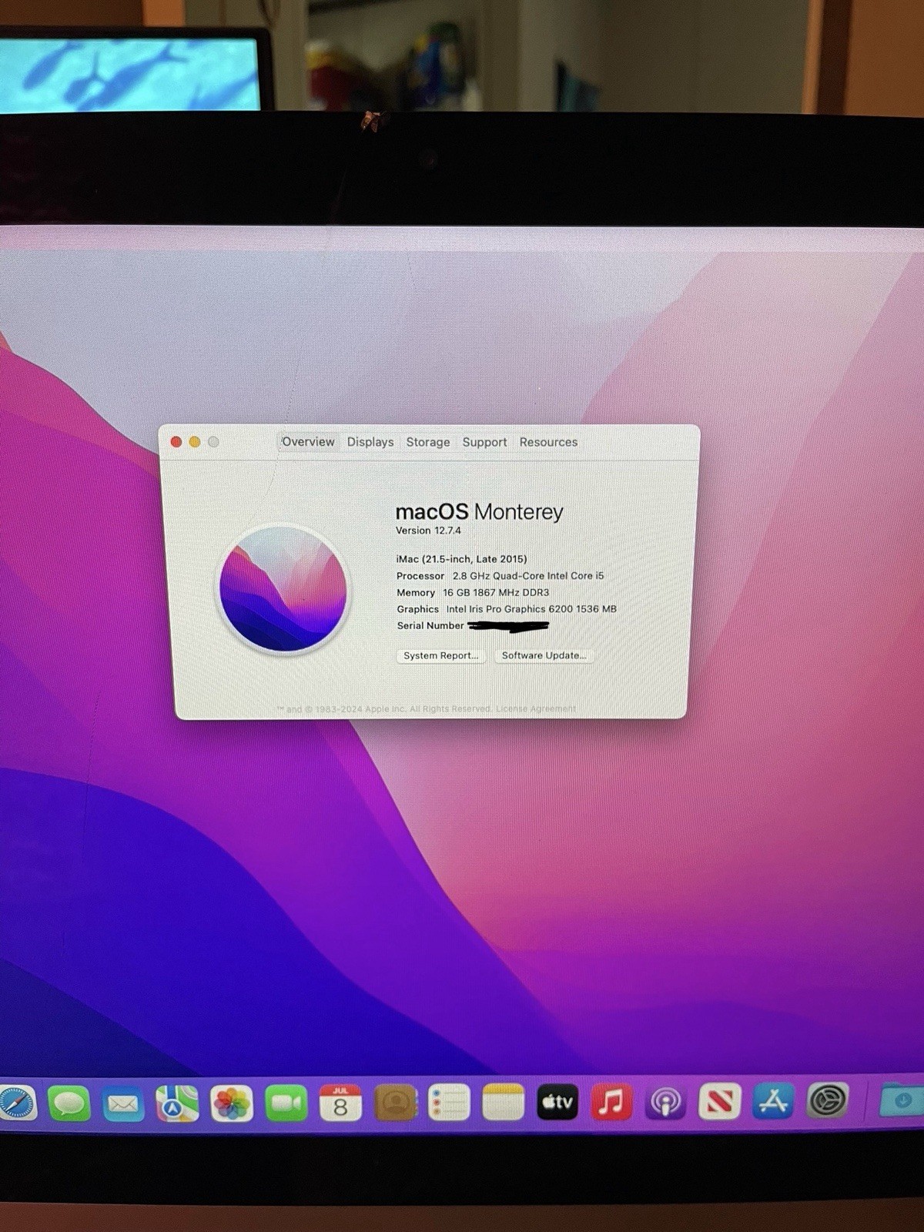Open the News app
924x1232 pixels.
(x=719, y=1101)
